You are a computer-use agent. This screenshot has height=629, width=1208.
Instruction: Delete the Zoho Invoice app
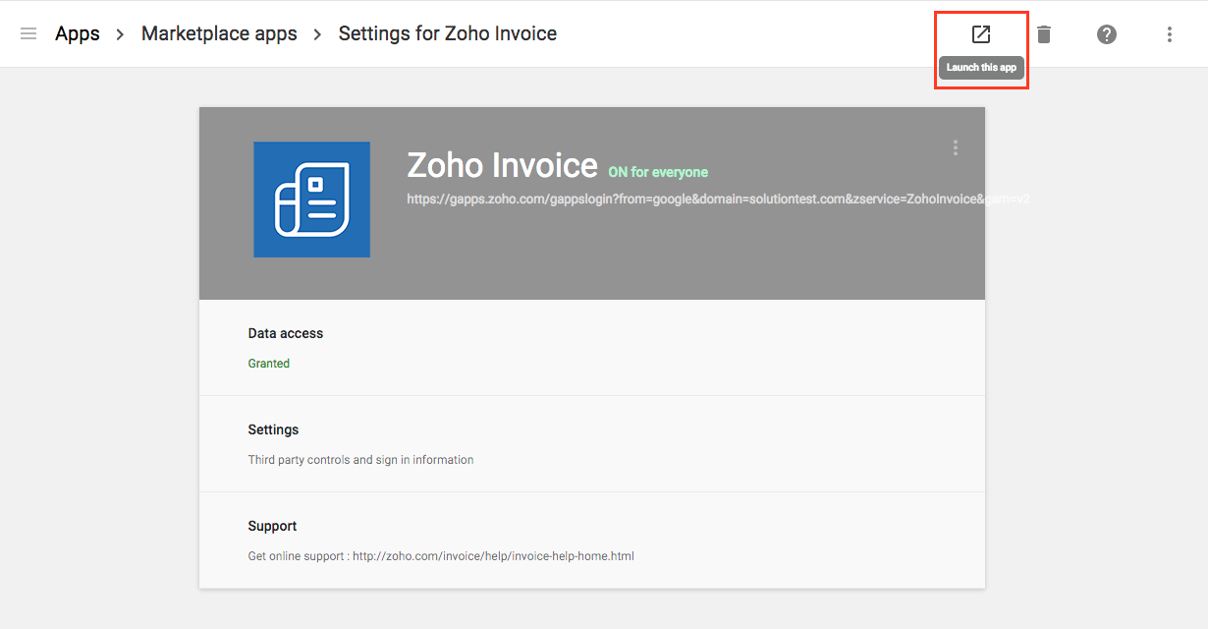pos(1044,34)
